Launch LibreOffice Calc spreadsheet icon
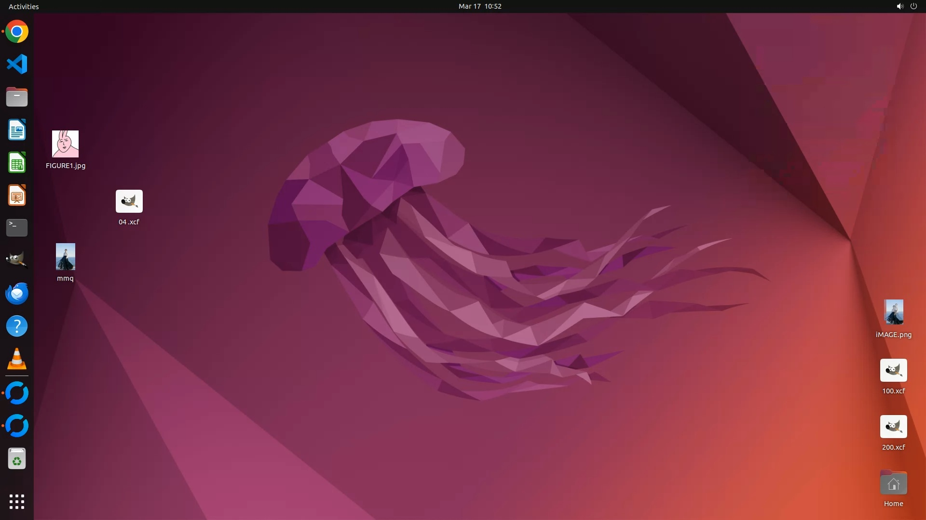The height and width of the screenshot is (520, 926). (x=17, y=163)
